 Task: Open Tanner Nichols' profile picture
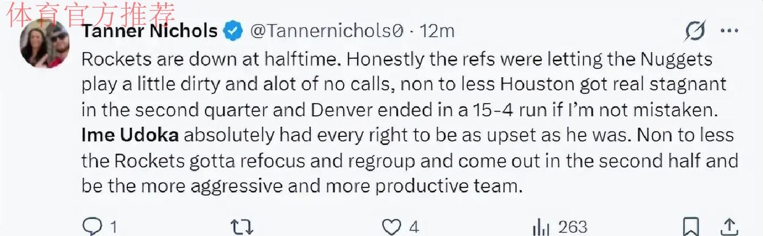(x=45, y=44)
